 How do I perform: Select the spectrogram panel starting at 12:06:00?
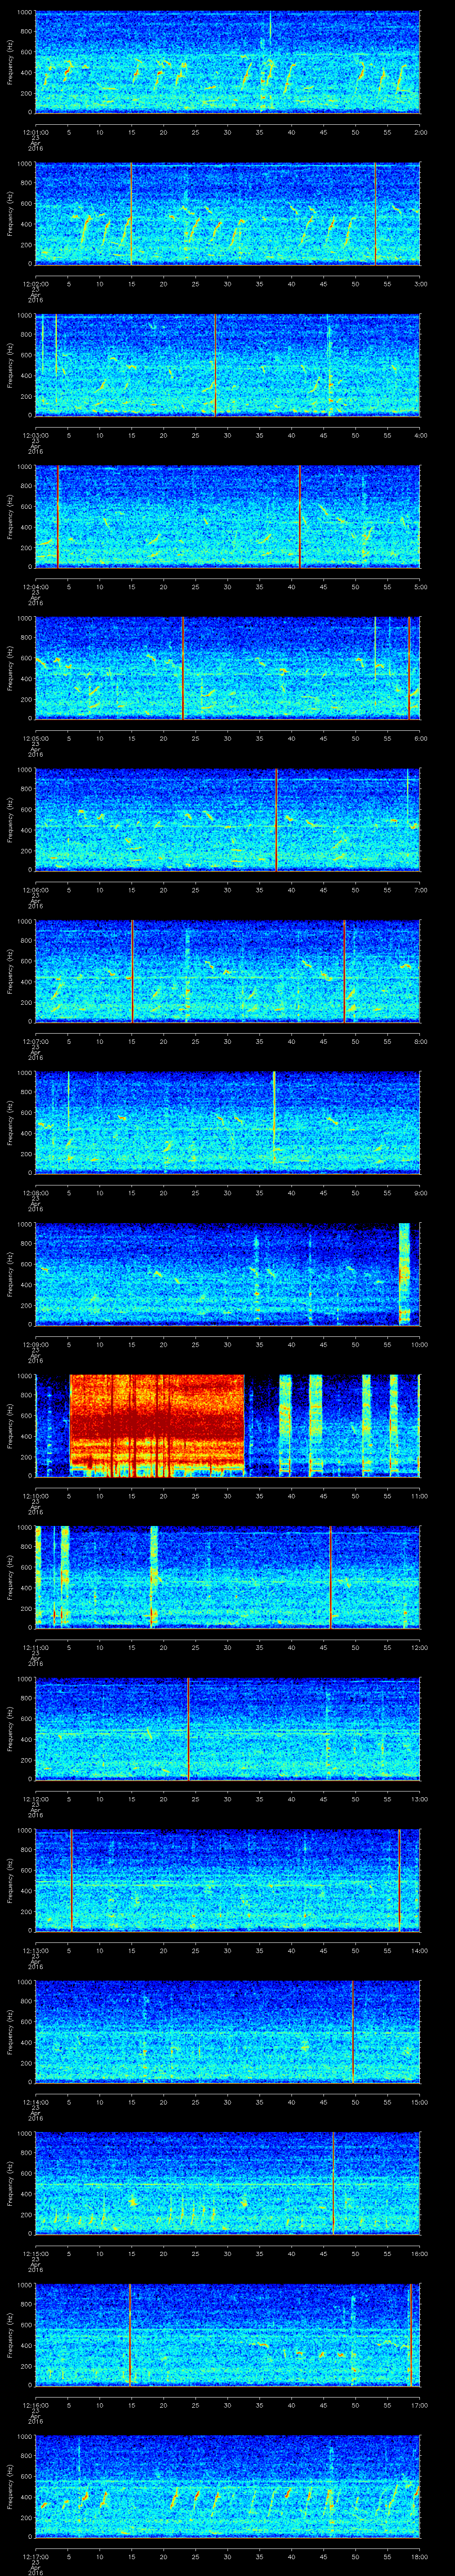click(x=228, y=820)
